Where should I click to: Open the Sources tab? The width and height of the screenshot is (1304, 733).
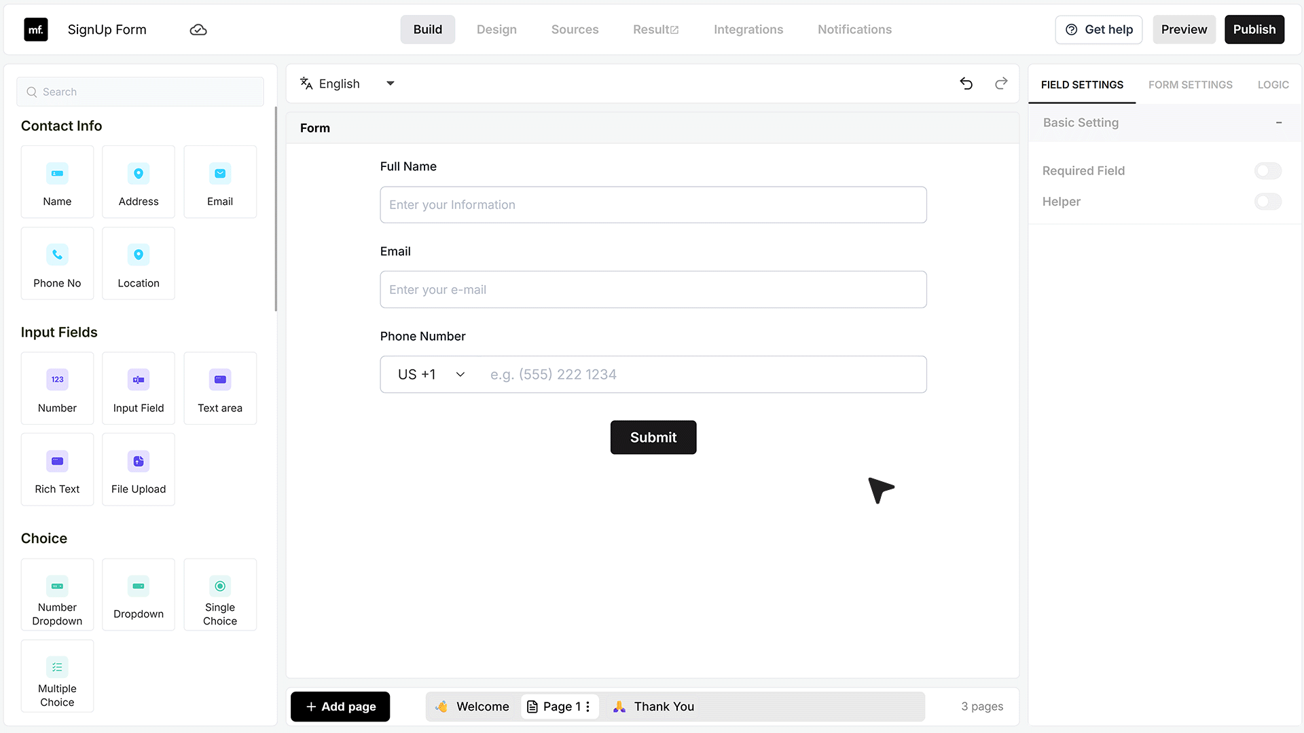click(x=575, y=30)
